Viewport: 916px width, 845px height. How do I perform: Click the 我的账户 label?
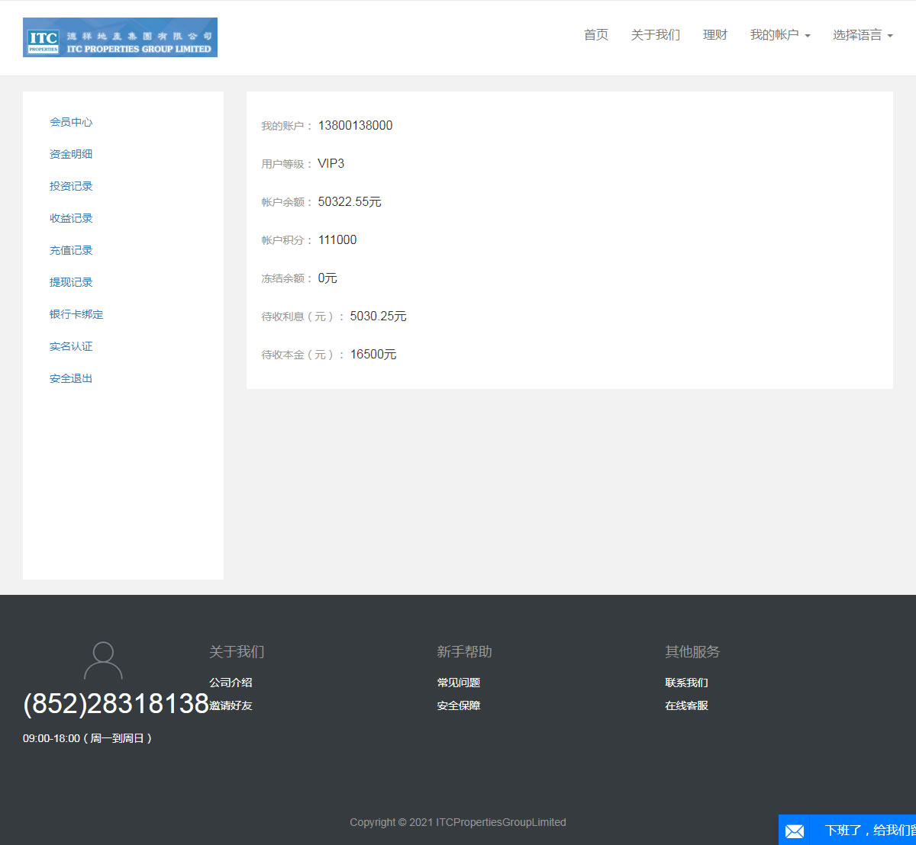pos(287,126)
